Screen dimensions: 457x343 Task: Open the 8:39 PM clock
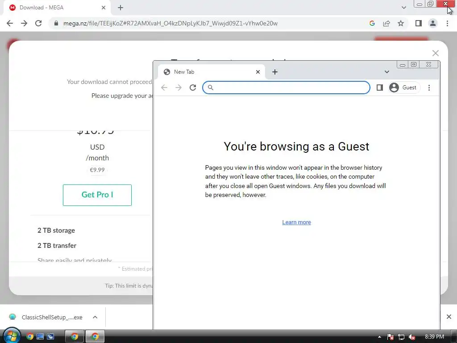tap(434, 337)
